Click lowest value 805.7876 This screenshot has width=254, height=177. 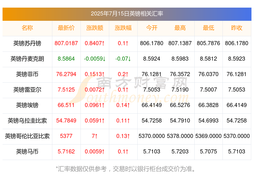point(209,43)
